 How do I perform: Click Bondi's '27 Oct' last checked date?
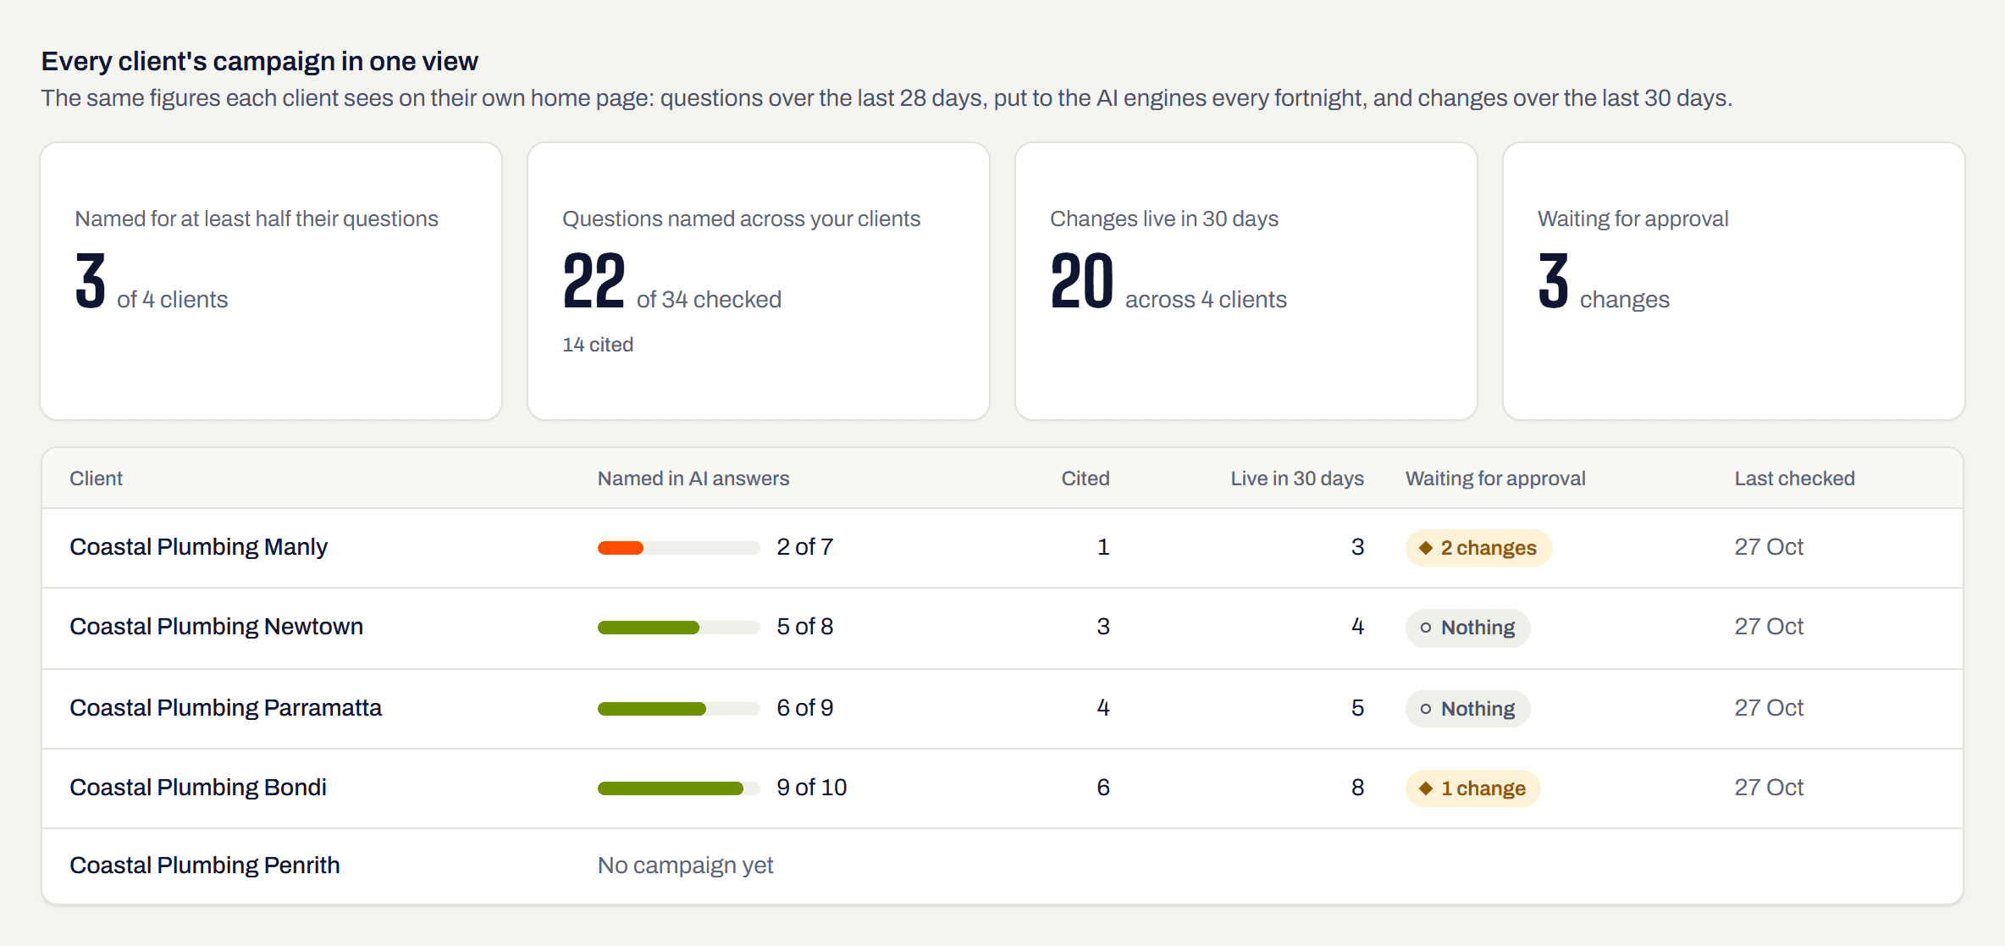(1769, 788)
